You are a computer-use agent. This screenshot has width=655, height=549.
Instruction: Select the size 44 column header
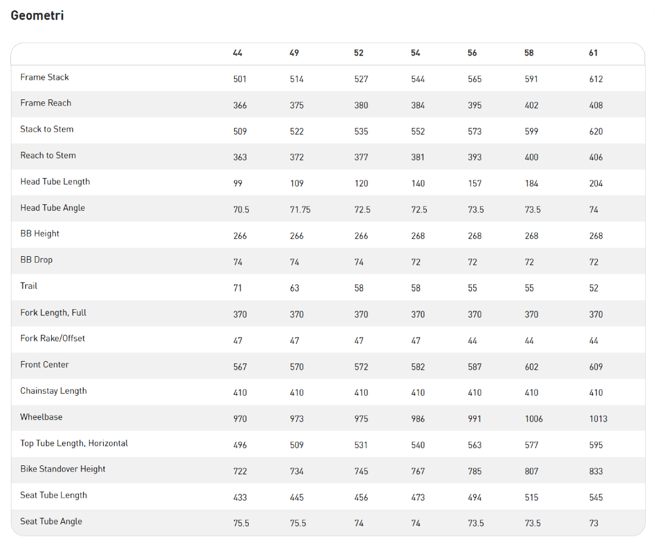pyautogui.click(x=237, y=53)
